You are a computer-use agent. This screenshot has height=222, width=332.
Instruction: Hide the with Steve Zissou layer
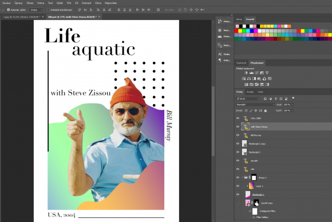click(x=238, y=127)
